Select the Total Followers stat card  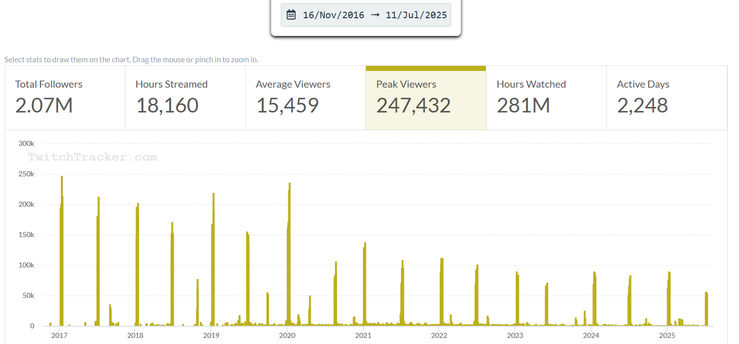coord(65,98)
